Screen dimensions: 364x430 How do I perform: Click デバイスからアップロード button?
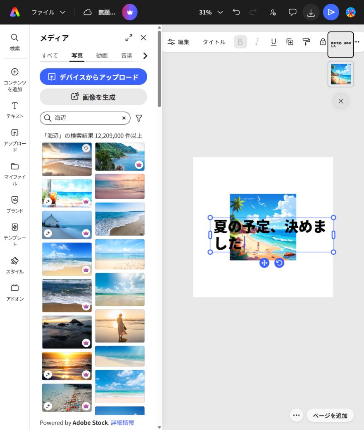93,77
